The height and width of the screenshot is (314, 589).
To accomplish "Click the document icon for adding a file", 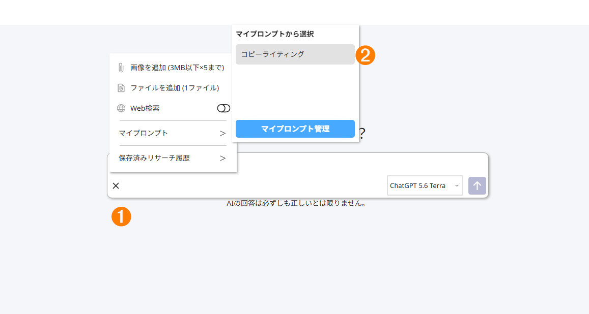I will point(121,88).
